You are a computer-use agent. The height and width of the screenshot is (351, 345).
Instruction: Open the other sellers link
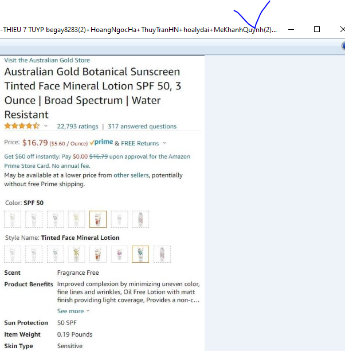pyautogui.click(x=131, y=175)
